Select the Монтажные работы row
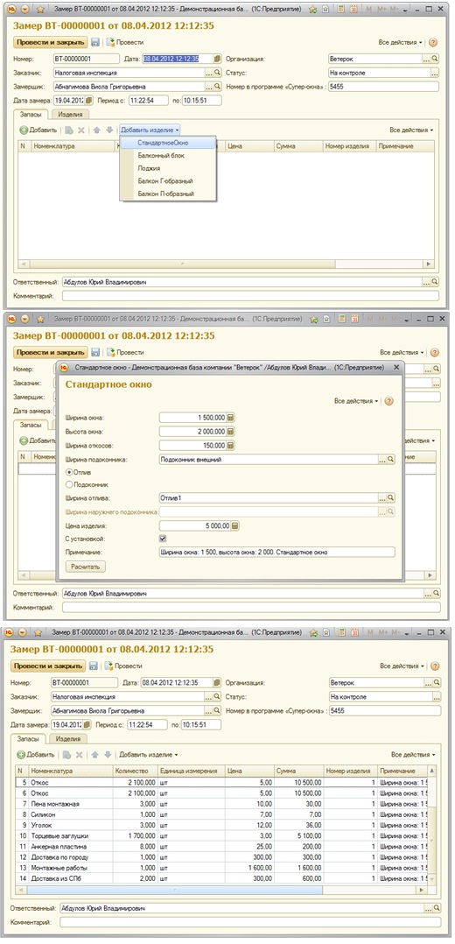This screenshot has width=455, height=944. tap(221, 868)
